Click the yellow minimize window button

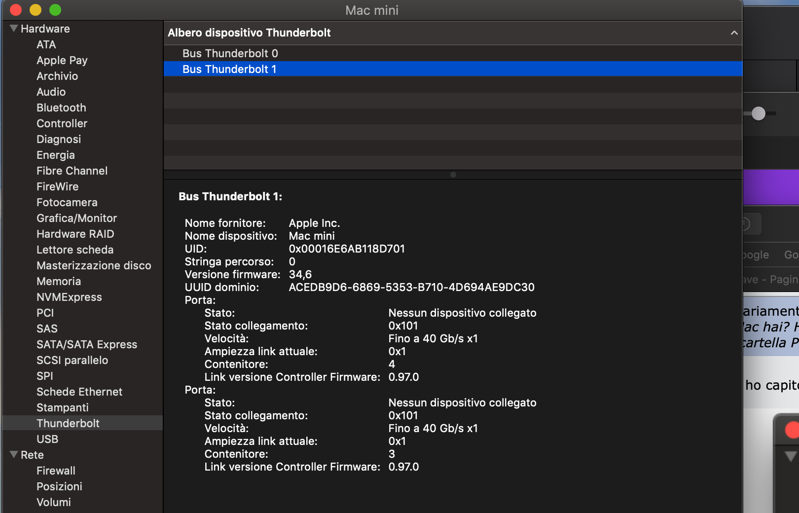(x=36, y=10)
